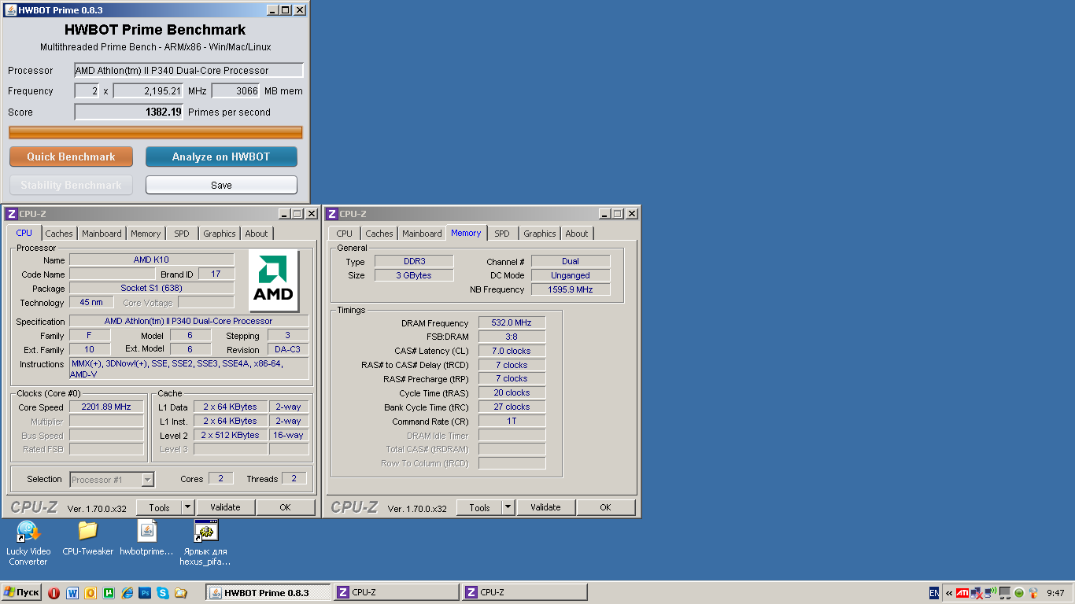
Task: Click the security shield tray icon
Action: point(1033,593)
